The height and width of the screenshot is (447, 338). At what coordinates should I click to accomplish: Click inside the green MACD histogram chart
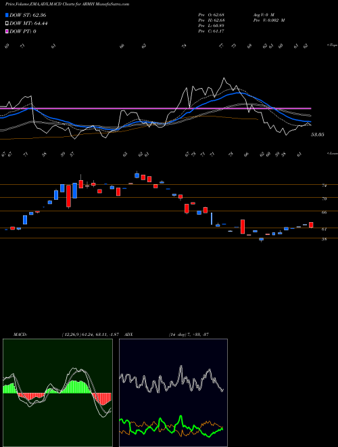point(57,393)
